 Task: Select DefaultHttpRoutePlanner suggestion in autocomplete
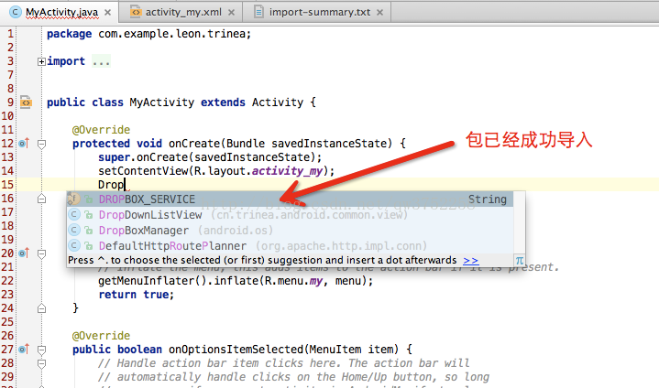[x=290, y=246]
